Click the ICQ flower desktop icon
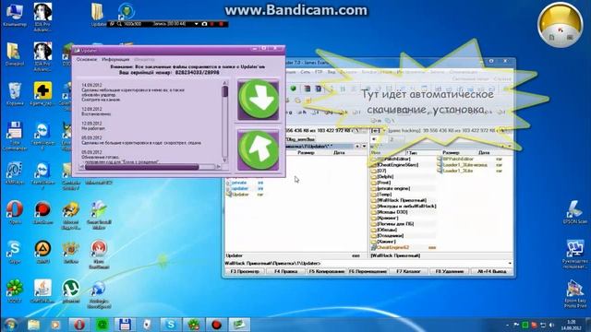Screen dimensions: 591x332 (15, 290)
